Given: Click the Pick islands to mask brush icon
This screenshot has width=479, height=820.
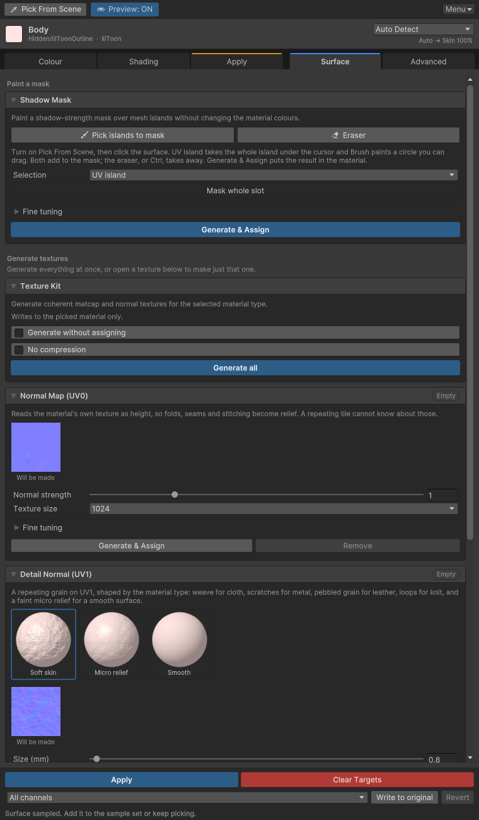Looking at the screenshot, I should pos(84,135).
